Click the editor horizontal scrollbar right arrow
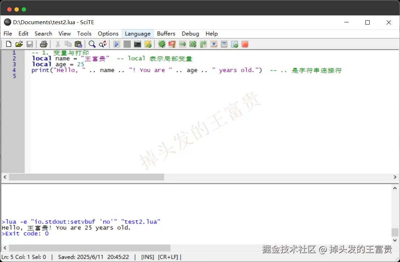The image size is (400, 262). 395,177
